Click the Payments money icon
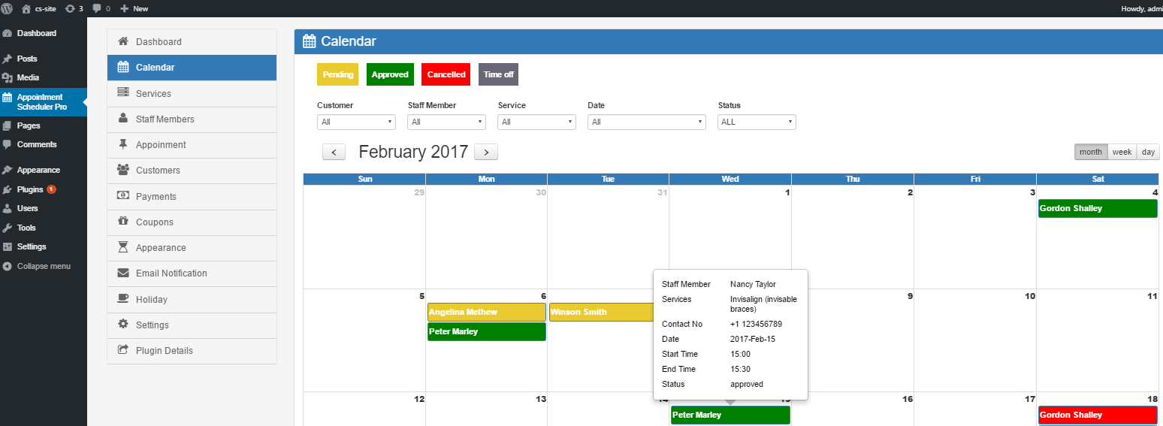The height and width of the screenshot is (426, 1163). 123,195
